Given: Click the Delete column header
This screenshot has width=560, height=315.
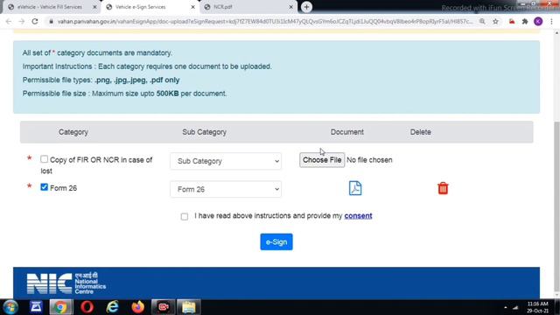Looking at the screenshot, I should (x=420, y=132).
